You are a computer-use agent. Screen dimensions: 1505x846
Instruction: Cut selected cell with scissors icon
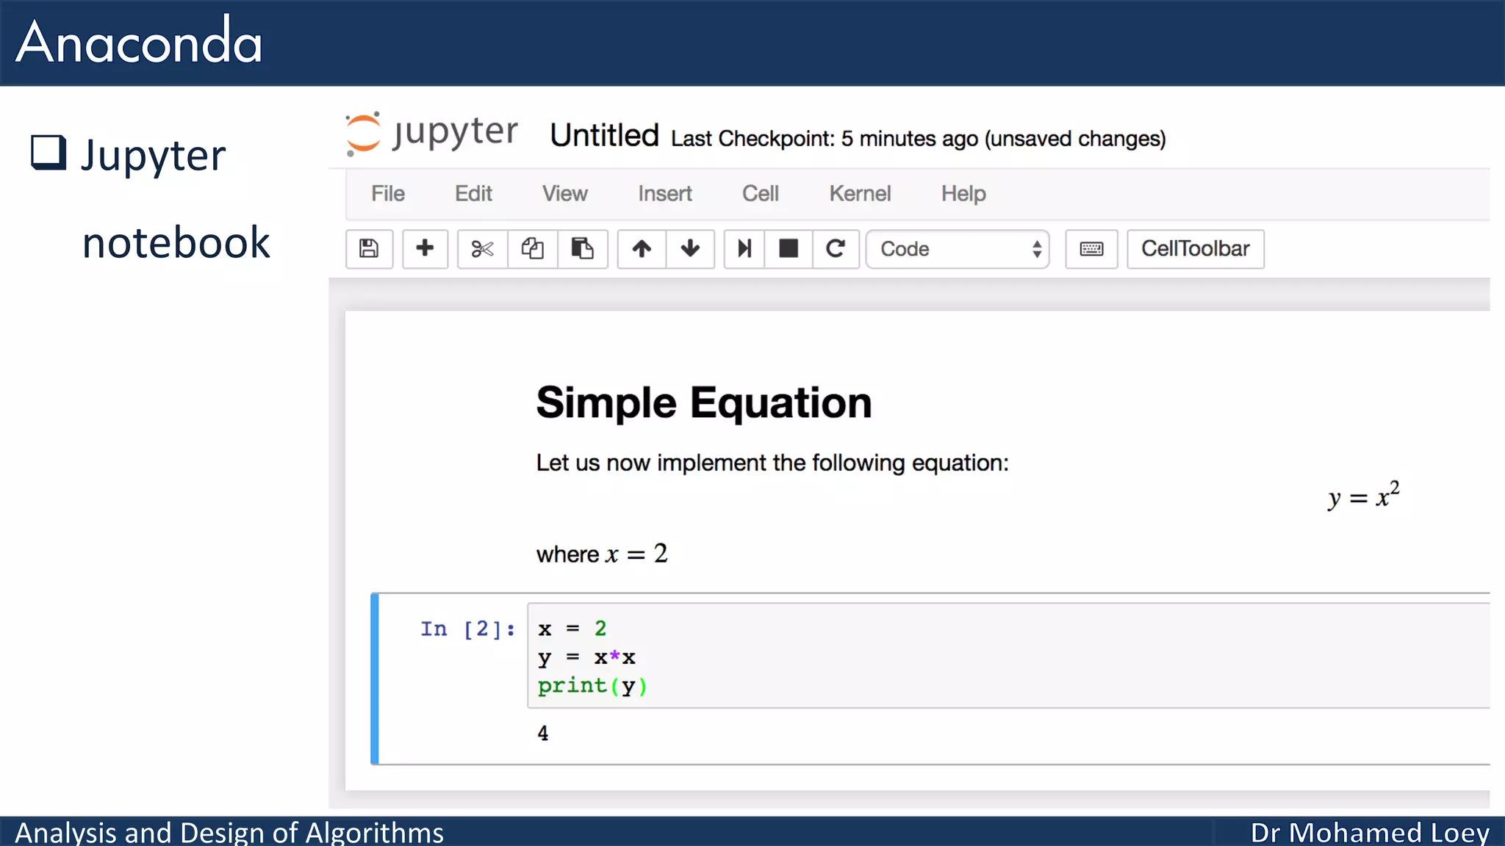click(482, 249)
